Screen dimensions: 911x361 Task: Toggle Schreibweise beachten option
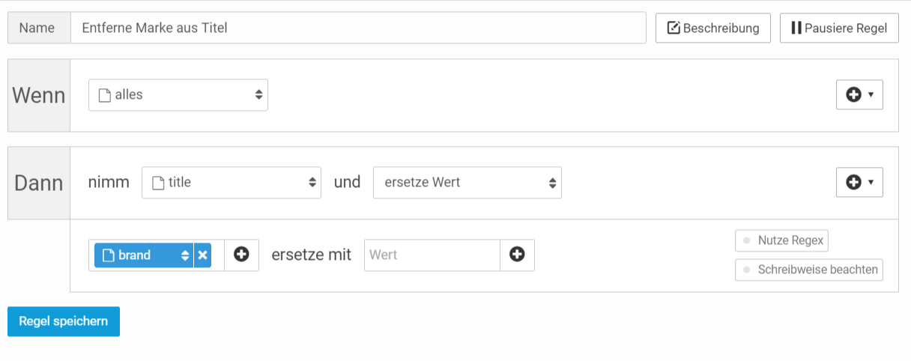(x=809, y=270)
